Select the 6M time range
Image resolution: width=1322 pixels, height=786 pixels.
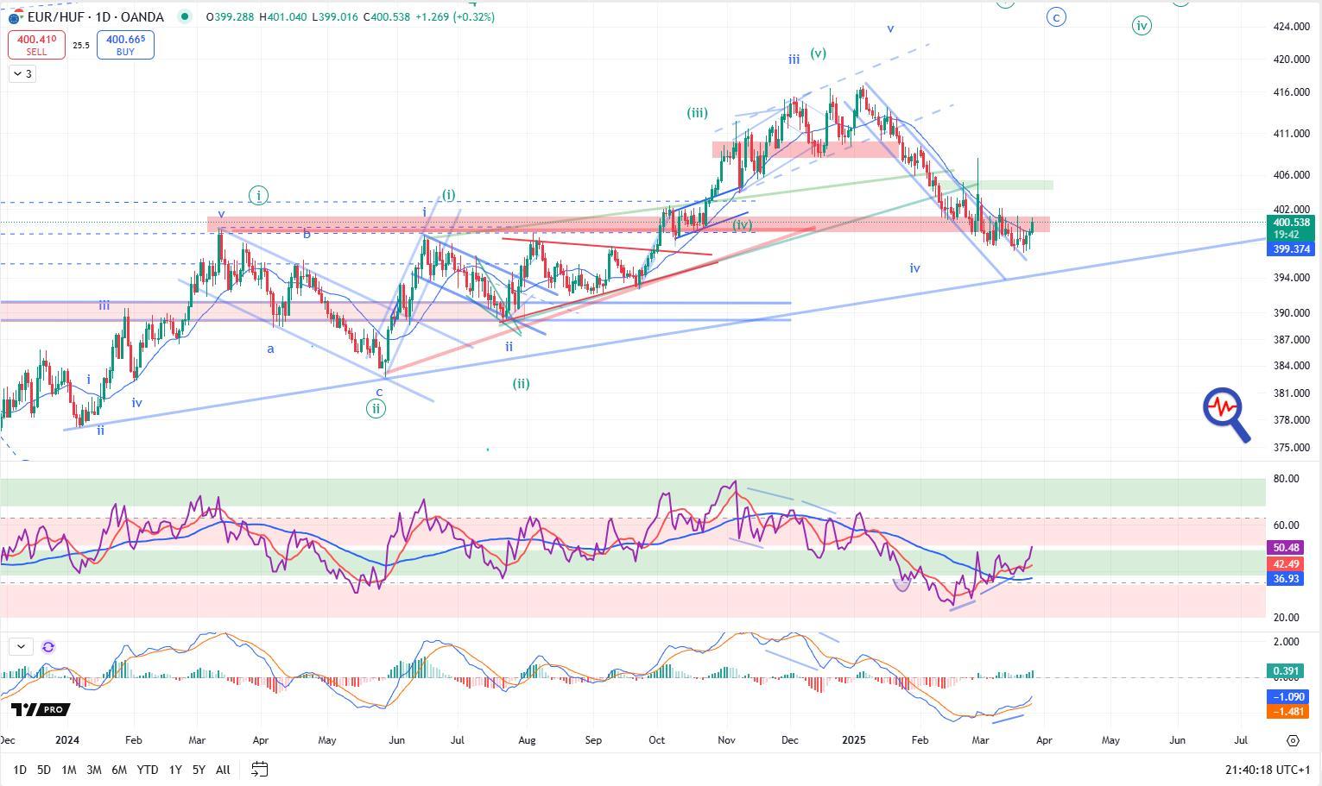119,769
